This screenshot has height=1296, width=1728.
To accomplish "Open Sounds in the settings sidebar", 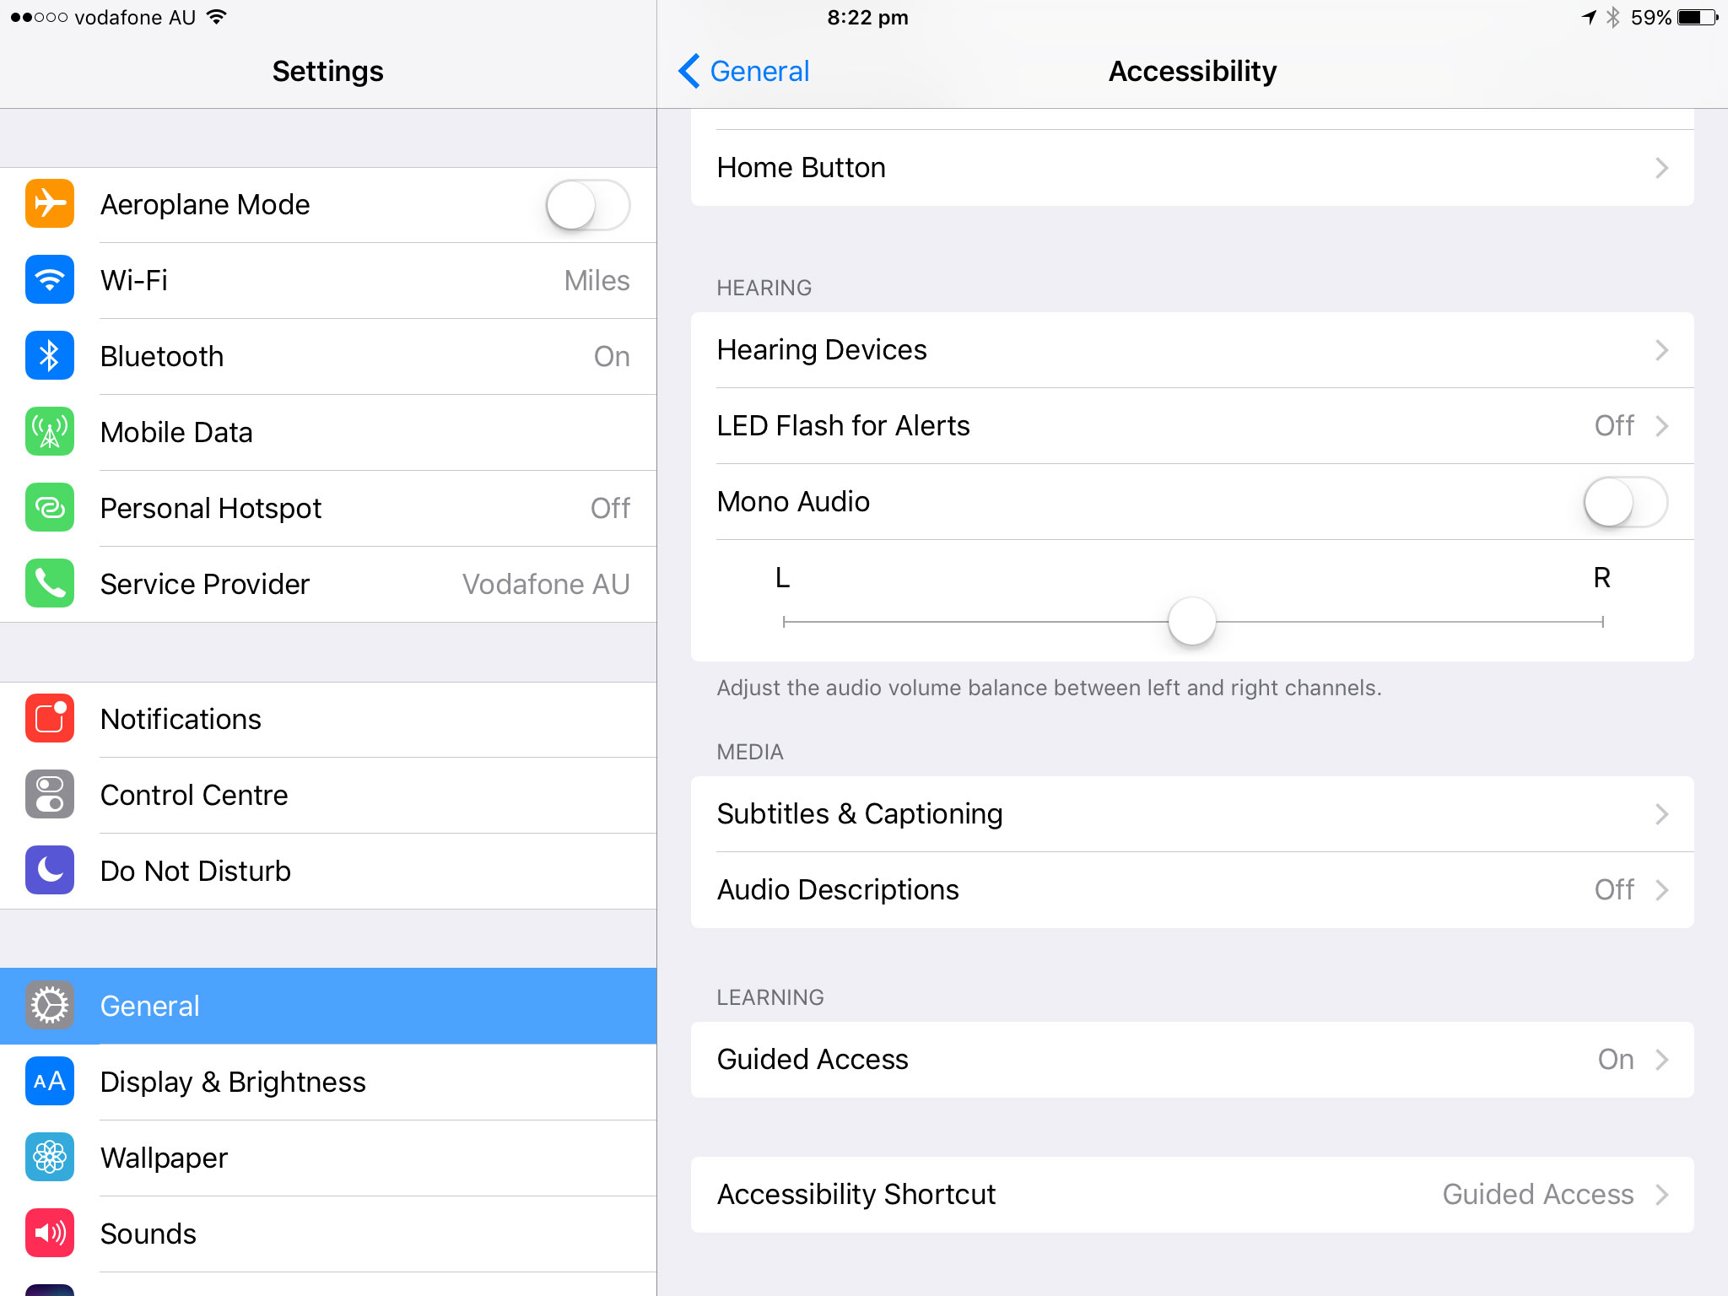I will click(x=148, y=1234).
